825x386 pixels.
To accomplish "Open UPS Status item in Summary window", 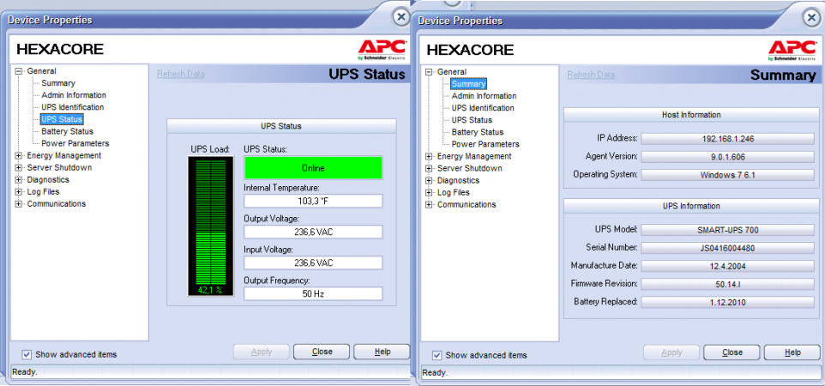I will 472,120.
